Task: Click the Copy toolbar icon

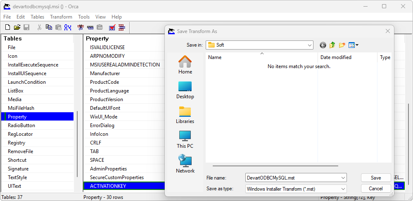Action: [49, 27]
